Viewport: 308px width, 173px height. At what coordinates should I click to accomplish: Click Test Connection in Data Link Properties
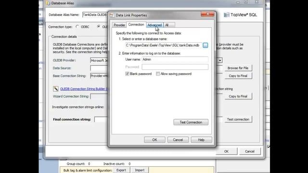click(191, 122)
